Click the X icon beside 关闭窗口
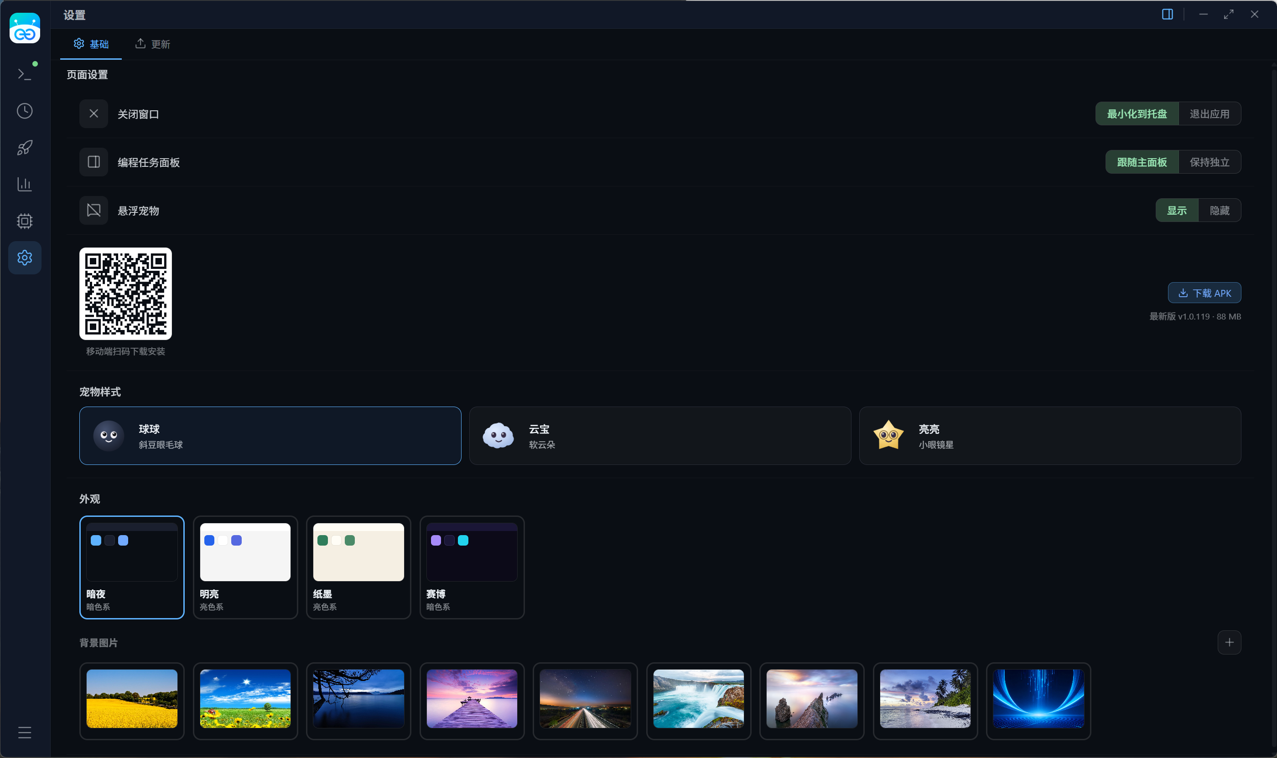 coord(93,113)
